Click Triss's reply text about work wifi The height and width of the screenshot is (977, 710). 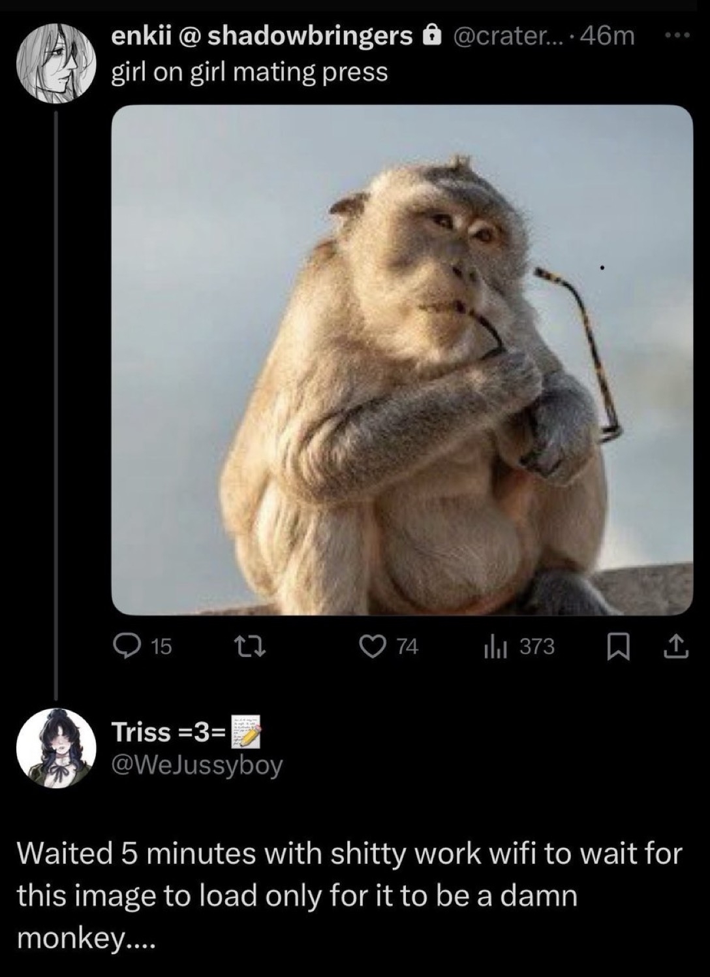(349, 895)
